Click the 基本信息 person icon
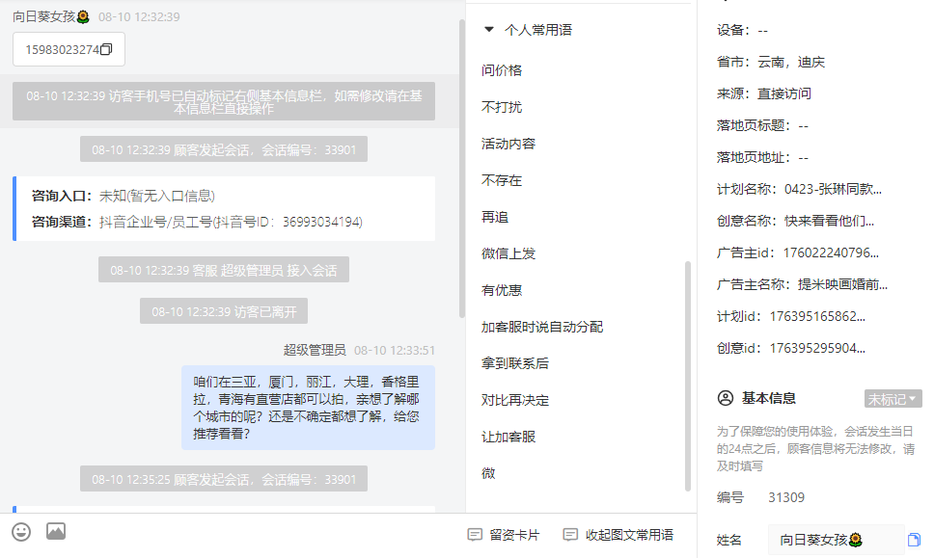The height and width of the screenshot is (558, 934). tap(725, 398)
